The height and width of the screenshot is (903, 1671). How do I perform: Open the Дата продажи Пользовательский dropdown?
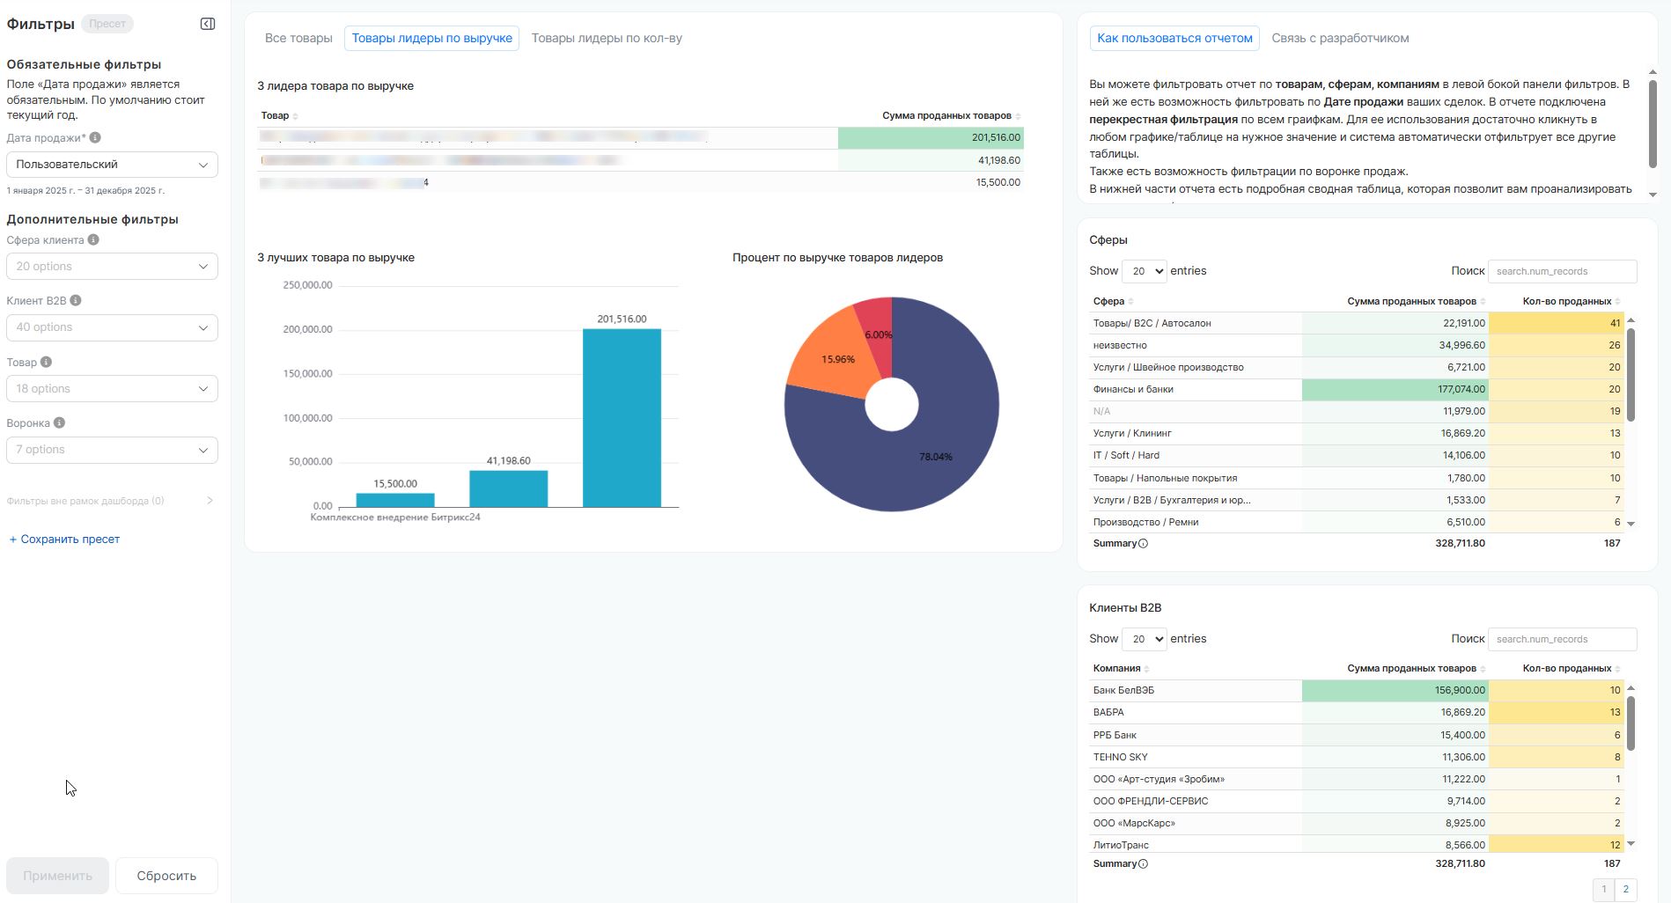[x=112, y=165]
